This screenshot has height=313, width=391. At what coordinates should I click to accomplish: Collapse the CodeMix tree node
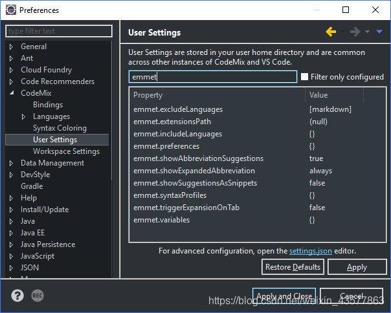(x=12, y=93)
